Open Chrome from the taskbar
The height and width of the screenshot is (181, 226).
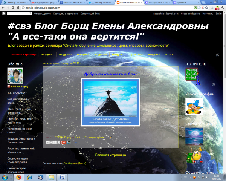[x=18, y=177]
